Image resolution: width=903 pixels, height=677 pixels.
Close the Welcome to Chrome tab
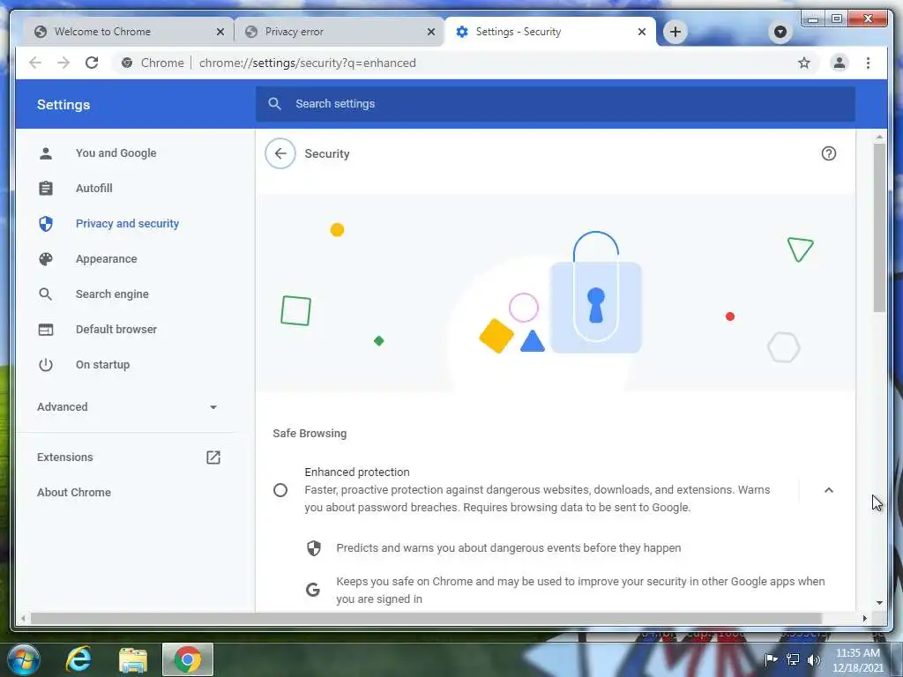220,33
